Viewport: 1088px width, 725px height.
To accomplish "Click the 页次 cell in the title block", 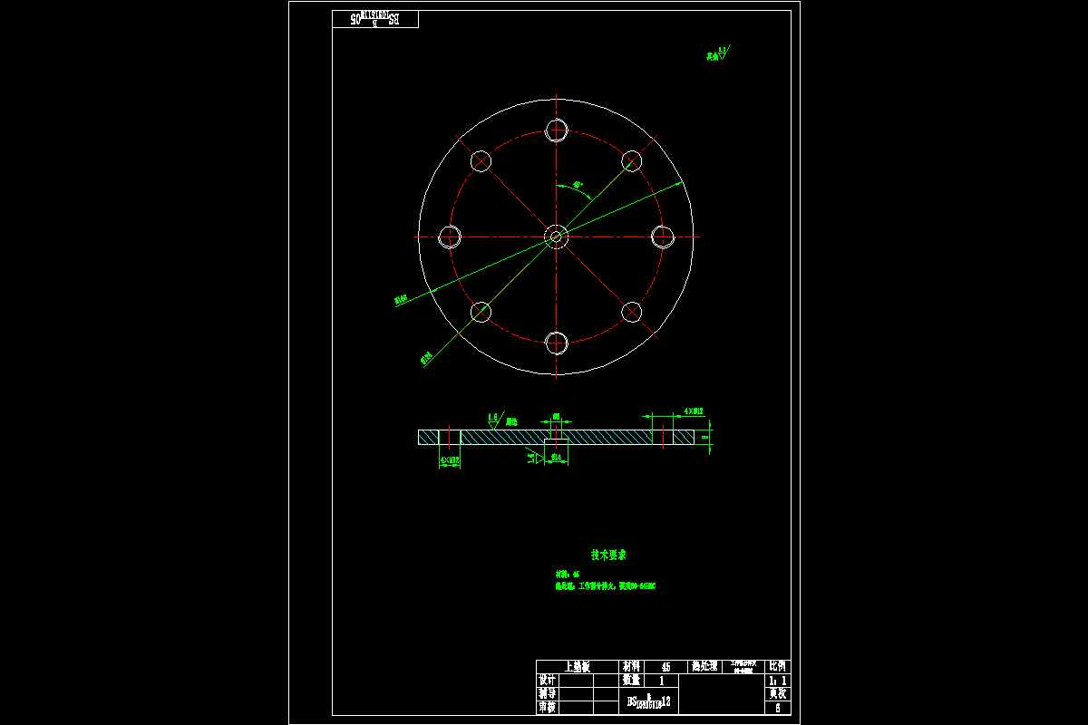I will (778, 693).
